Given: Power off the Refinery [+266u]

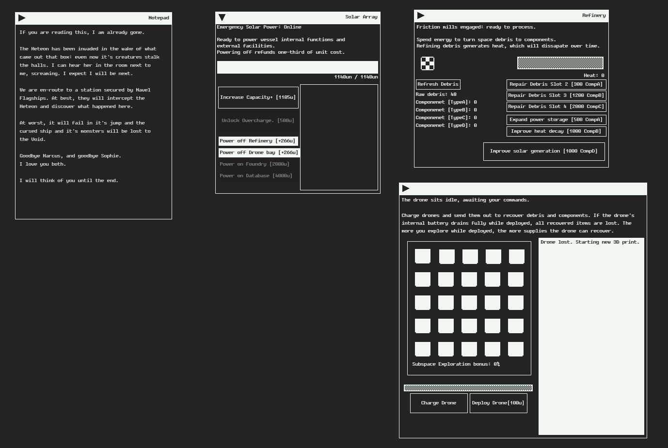Looking at the screenshot, I should (257, 141).
